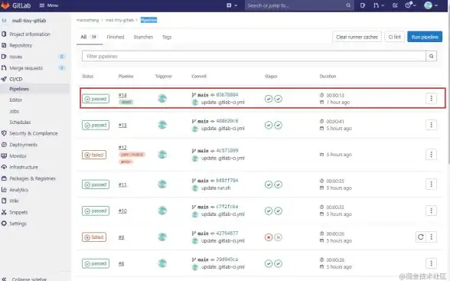Click first stage icon of pipeline #13
This screenshot has width=450, height=281.
[x=269, y=125]
